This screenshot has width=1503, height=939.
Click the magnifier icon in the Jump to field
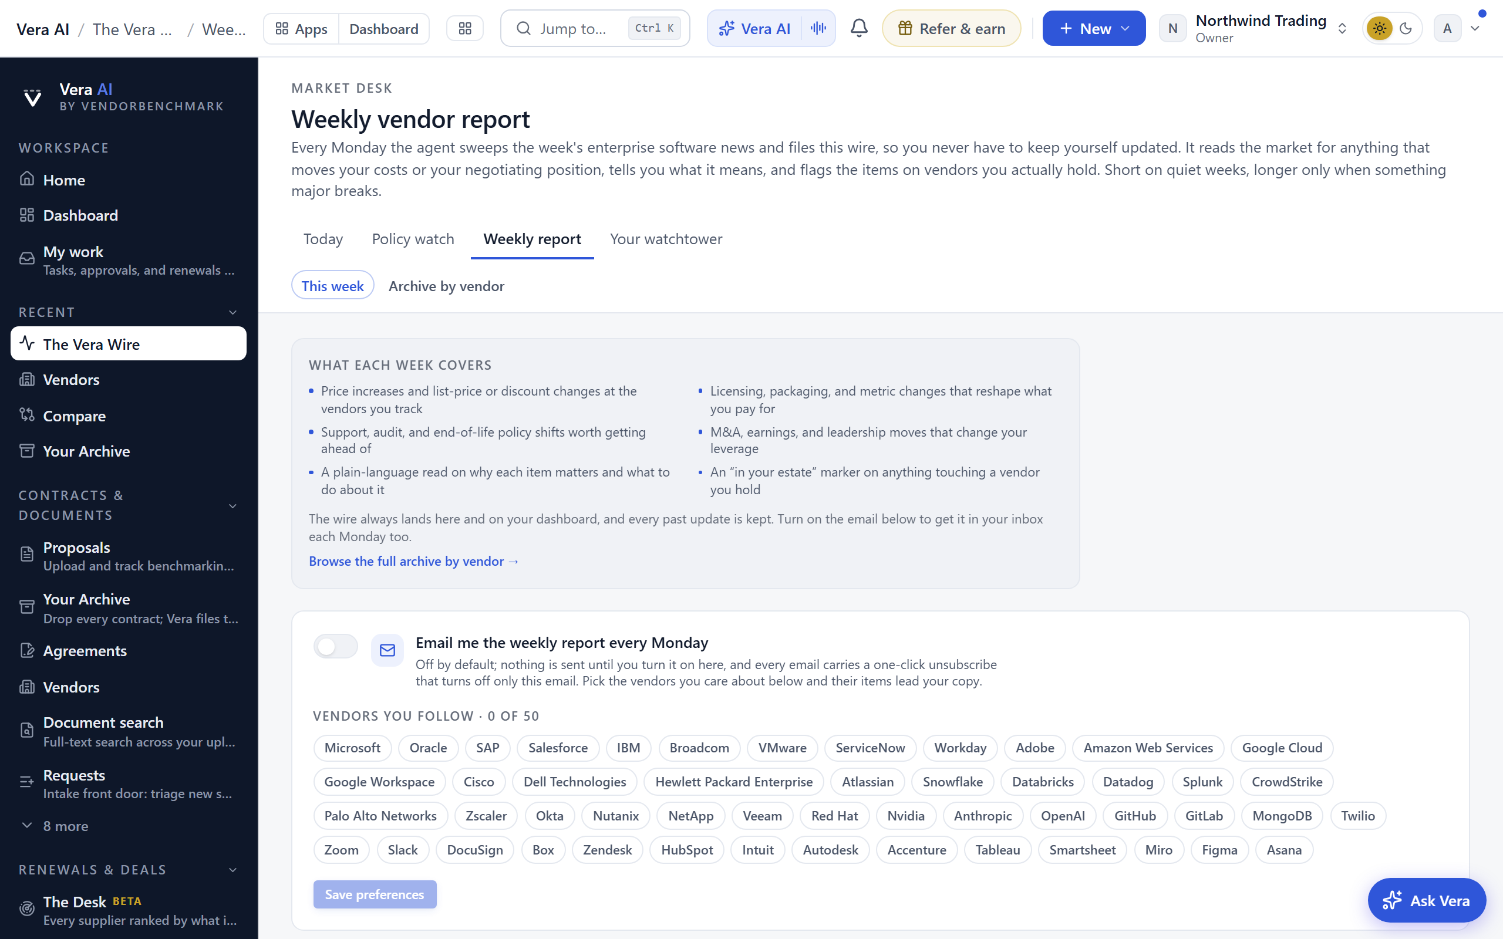tap(524, 29)
